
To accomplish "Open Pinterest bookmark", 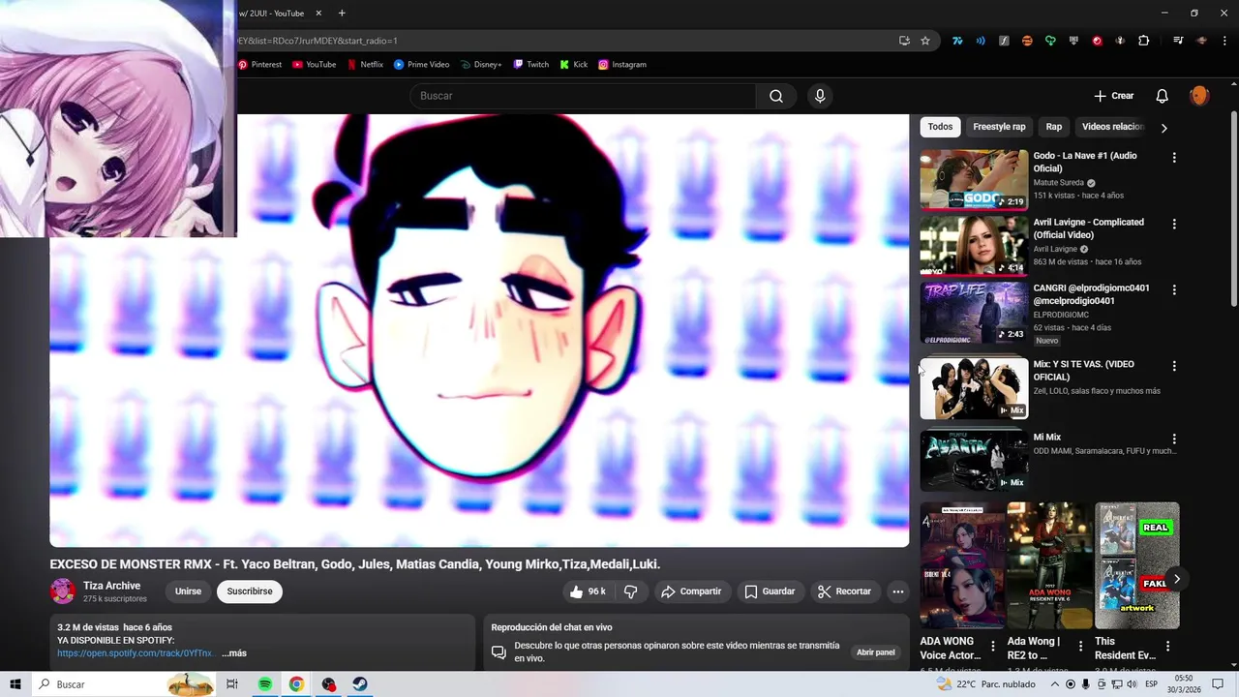I will (259, 65).
